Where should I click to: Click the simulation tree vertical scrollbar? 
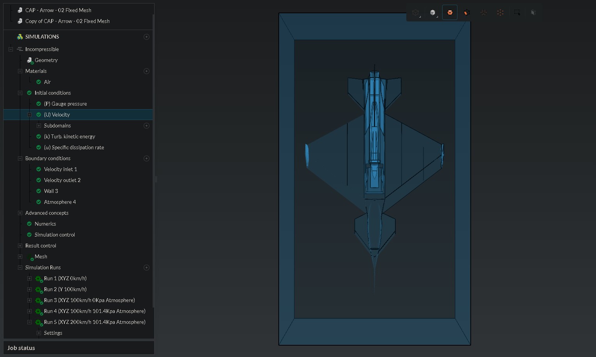(153, 161)
